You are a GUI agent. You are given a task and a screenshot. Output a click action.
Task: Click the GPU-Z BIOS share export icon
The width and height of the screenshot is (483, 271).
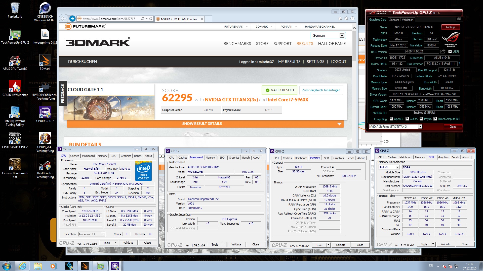[x=442, y=51]
